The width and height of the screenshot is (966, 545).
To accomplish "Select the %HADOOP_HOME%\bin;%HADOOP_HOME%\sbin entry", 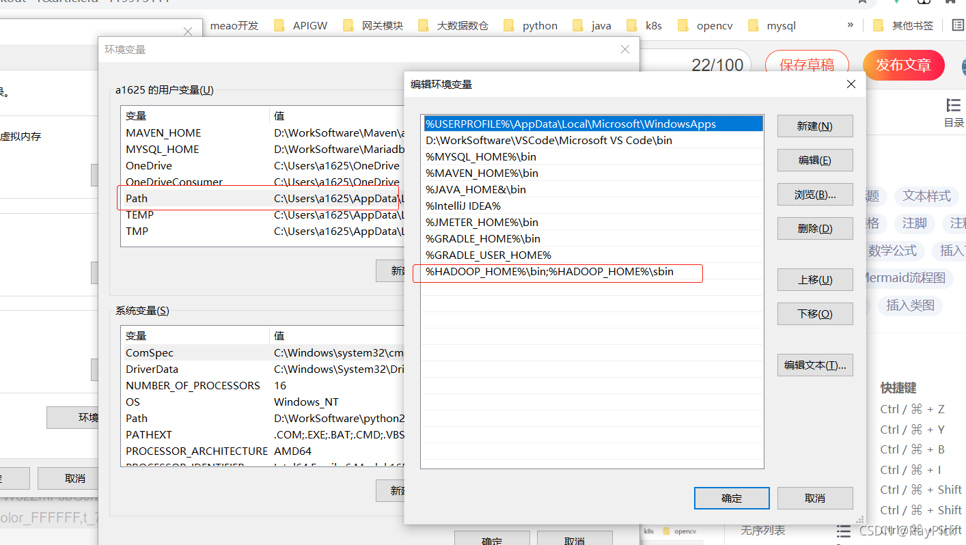I will (592, 271).
